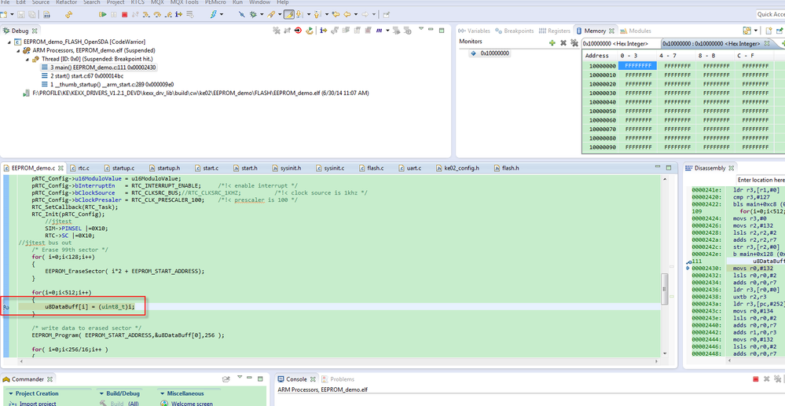The image size is (785, 406).
Task: Open the Window menu
Action: click(x=259, y=2)
